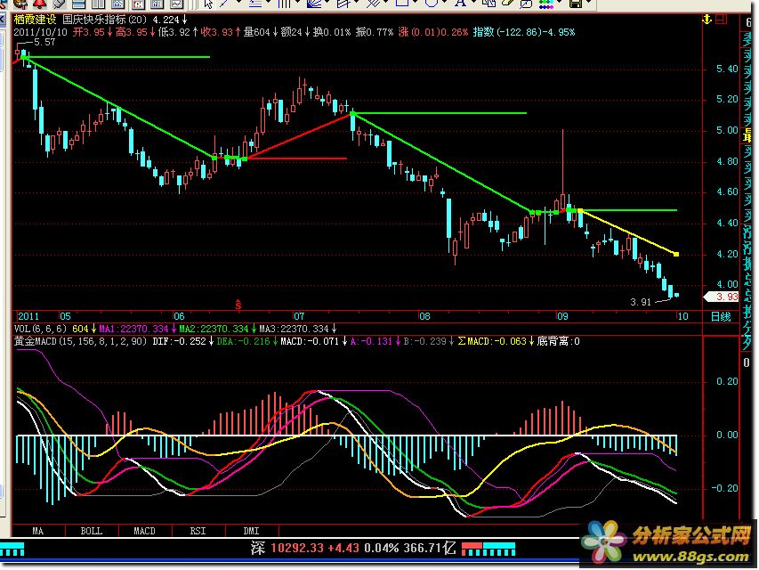Click the month marker 09 on time axis
759x570 pixels.
tap(562, 317)
